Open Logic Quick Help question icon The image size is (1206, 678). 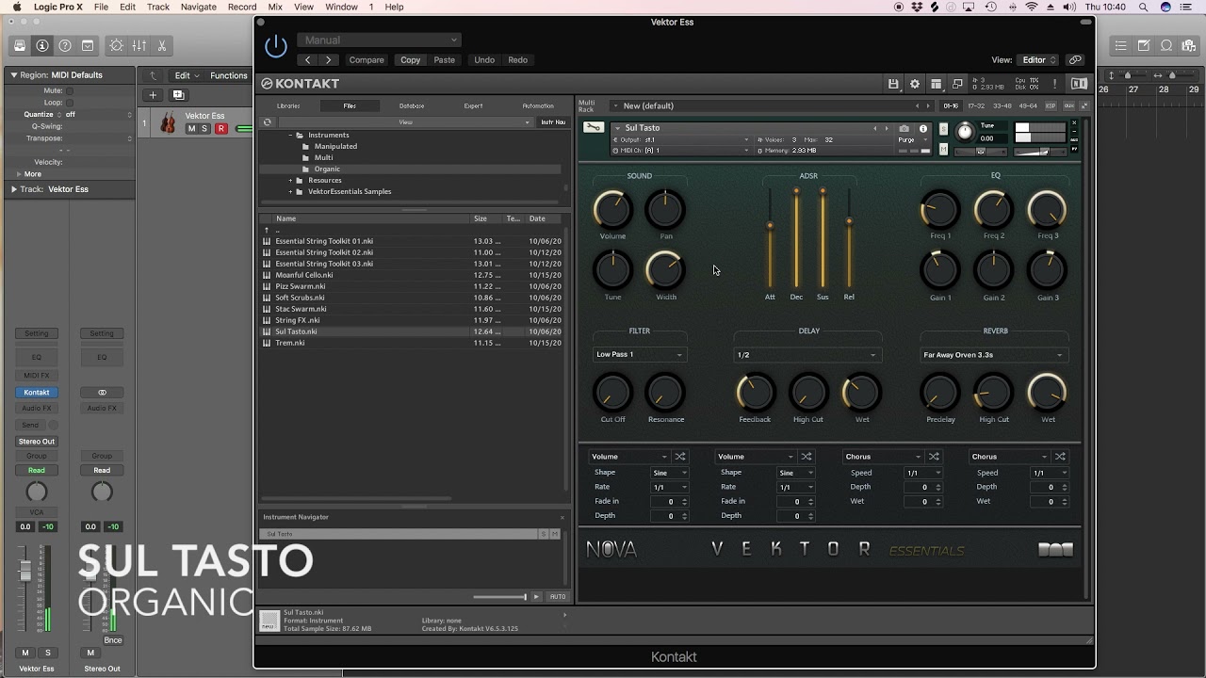coord(65,45)
